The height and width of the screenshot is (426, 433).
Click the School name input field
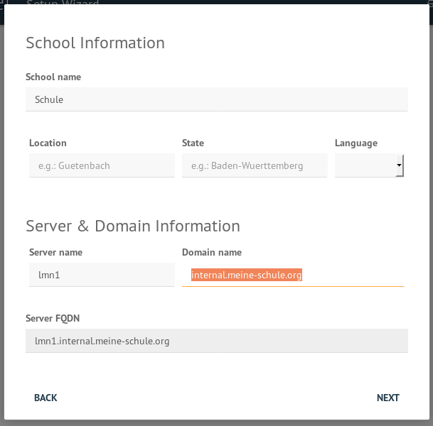pos(216,99)
